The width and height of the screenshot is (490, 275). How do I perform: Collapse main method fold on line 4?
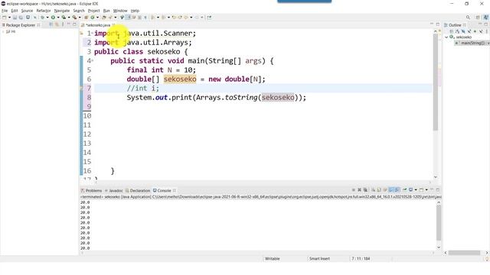93,60
